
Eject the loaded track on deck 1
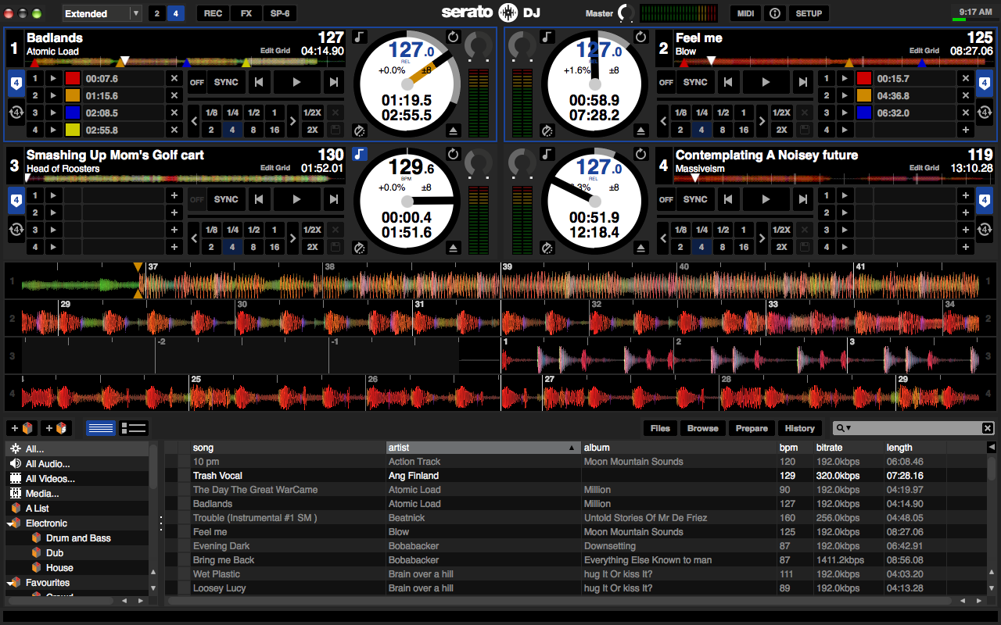[x=453, y=131]
